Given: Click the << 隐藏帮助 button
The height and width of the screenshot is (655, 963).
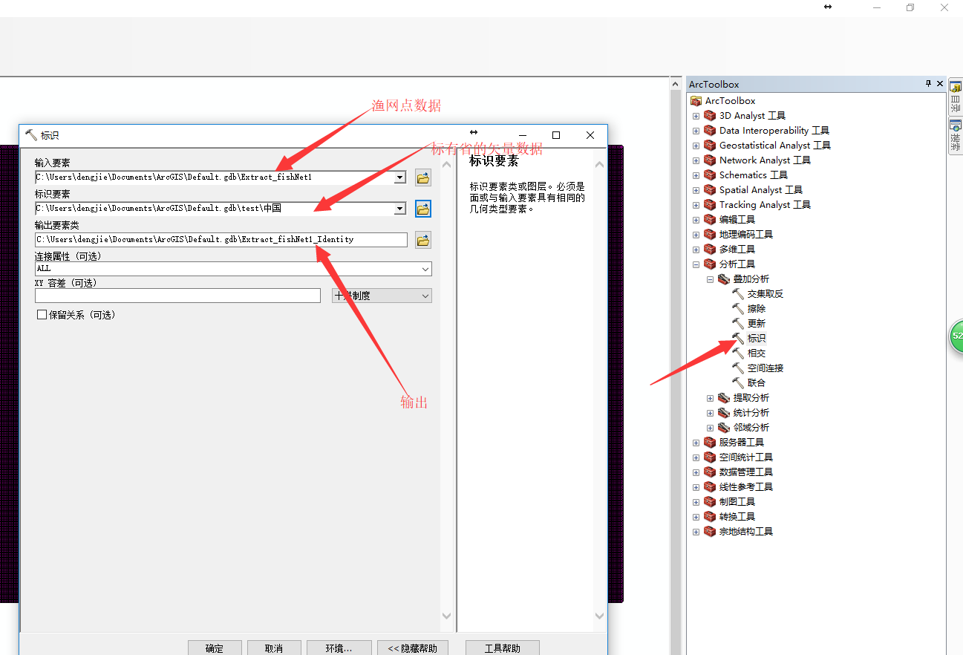Looking at the screenshot, I should (413, 648).
